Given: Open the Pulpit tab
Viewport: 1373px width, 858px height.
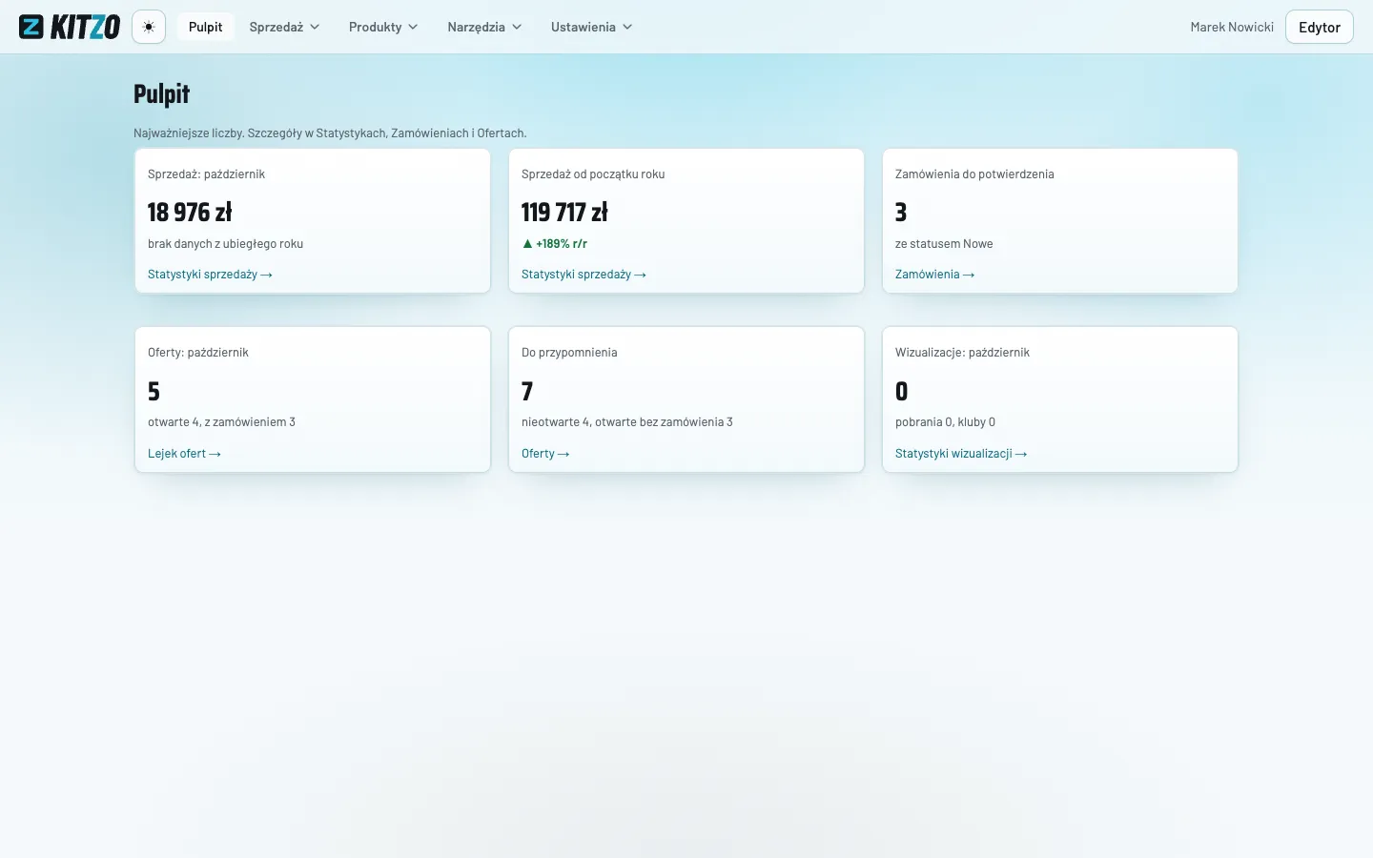Looking at the screenshot, I should tap(205, 27).
